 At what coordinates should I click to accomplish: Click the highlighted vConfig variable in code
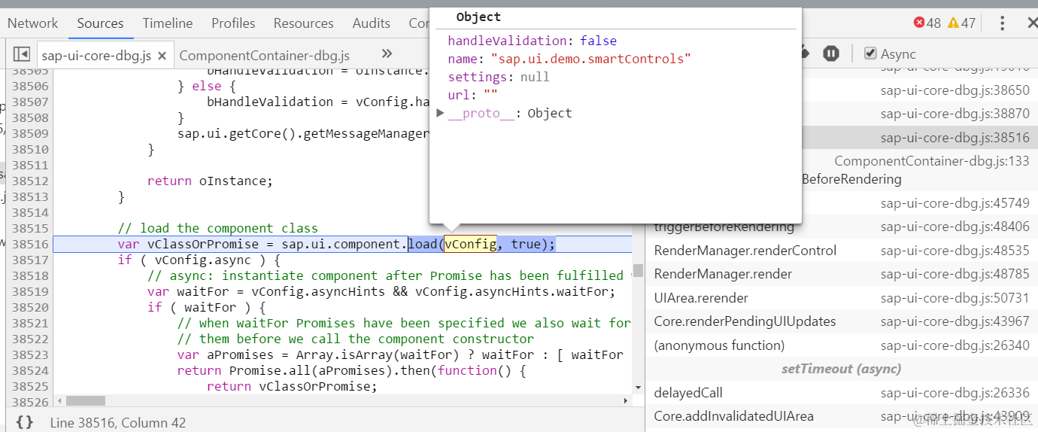coord(470,244)
